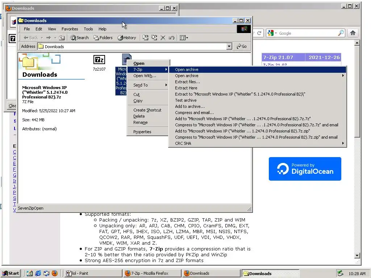Image resolution: width=371 pixels, height=278 pixels.
Task: Open the Favorites menu
Action: 70,29
